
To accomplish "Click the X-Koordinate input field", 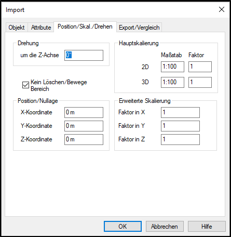I will [84, 112].
